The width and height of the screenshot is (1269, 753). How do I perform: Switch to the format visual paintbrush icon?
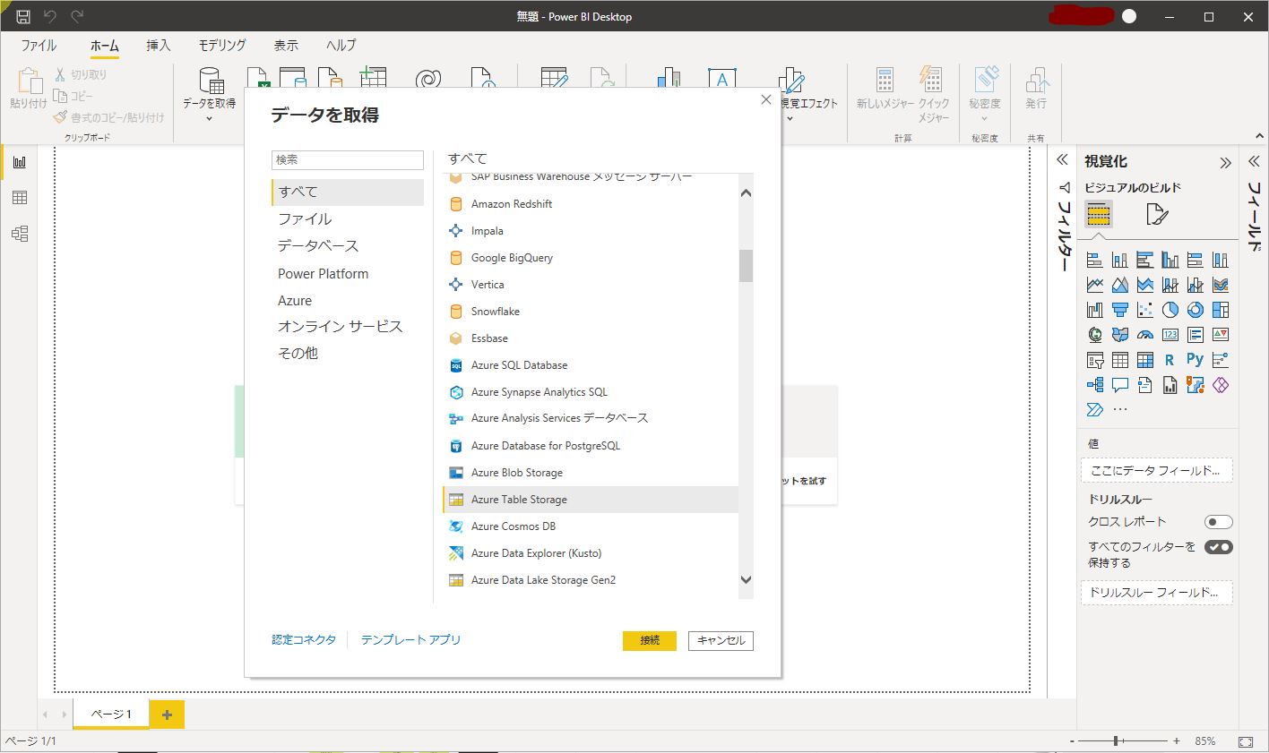coord(1156,215)
